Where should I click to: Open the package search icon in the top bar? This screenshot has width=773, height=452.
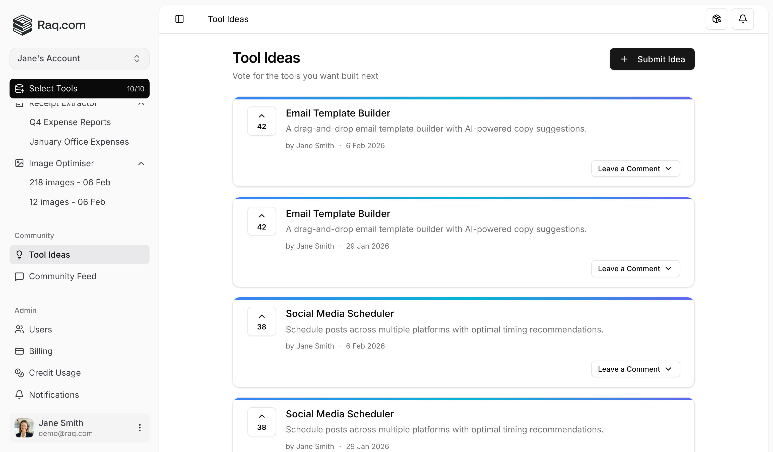coord(717,19)
